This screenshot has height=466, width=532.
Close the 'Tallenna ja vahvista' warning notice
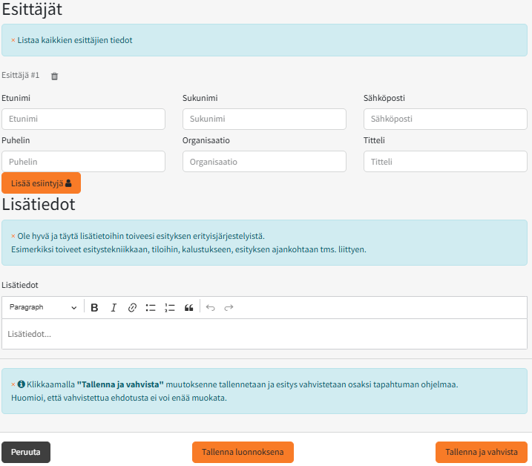pos(13,384)
